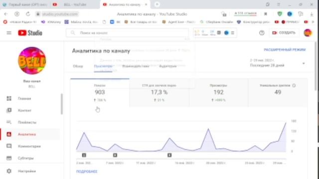The height and width of the screenshot is (179, 319).
Task: Open the 518 отзывов reviews badge
Action: (245, 13)
